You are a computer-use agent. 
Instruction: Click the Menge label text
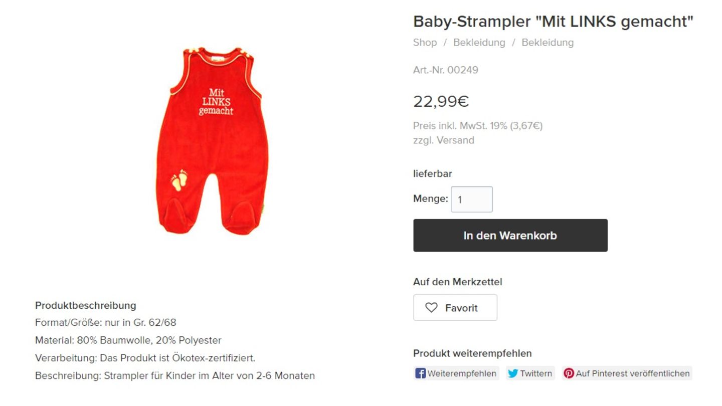pyautogui.click(x=431, y=198)
